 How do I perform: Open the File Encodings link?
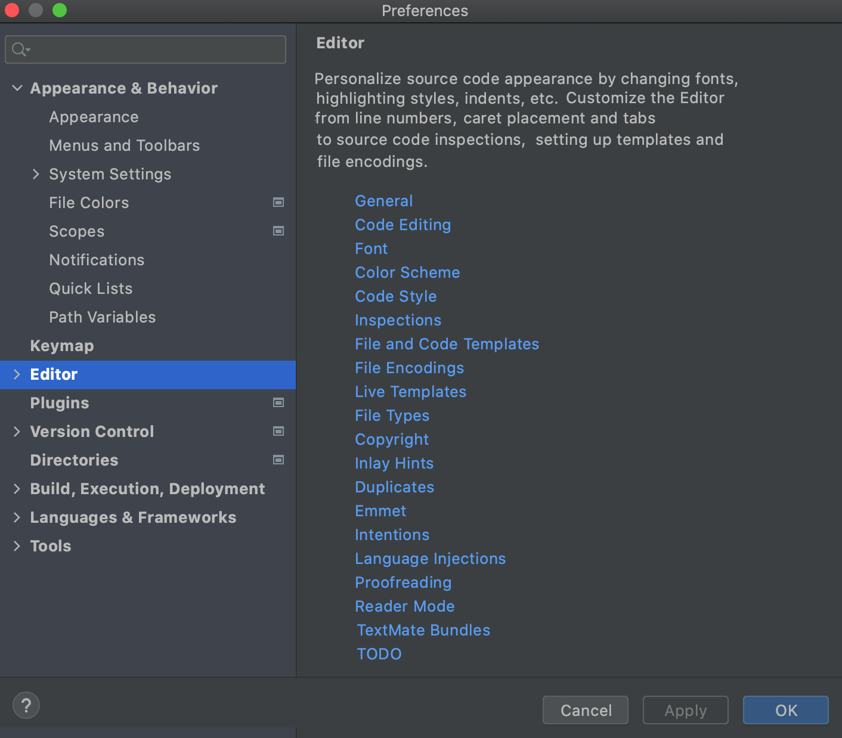tap(409, 368)
